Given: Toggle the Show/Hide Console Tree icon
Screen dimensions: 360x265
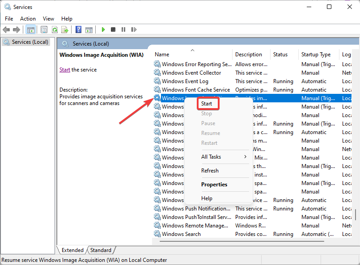Looking at the screenshot, I should [30, 29].
